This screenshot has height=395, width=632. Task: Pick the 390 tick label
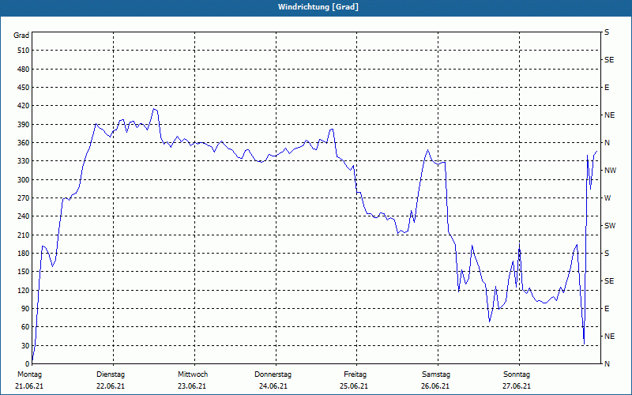click(24, 124)
